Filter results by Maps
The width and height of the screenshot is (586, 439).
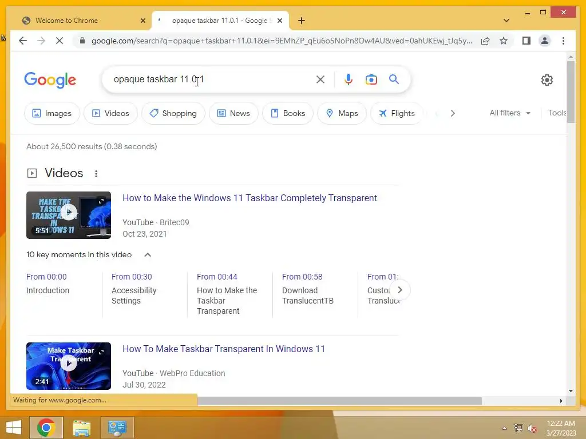coord(342,113)
